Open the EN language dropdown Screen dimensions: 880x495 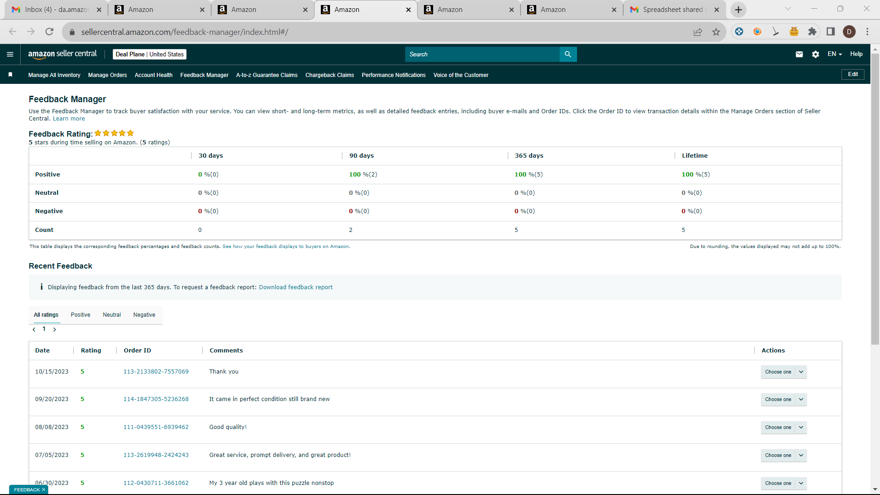[x=835, y=54]
